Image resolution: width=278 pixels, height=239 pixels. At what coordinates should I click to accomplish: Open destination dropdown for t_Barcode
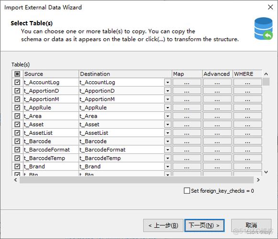(167, 141)
